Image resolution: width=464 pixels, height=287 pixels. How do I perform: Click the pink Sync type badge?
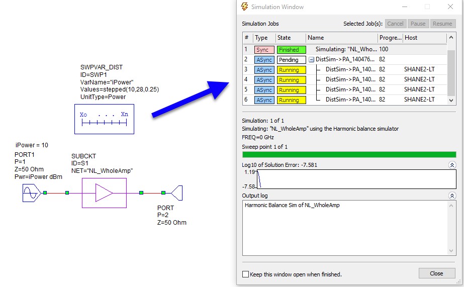[264, 50]
